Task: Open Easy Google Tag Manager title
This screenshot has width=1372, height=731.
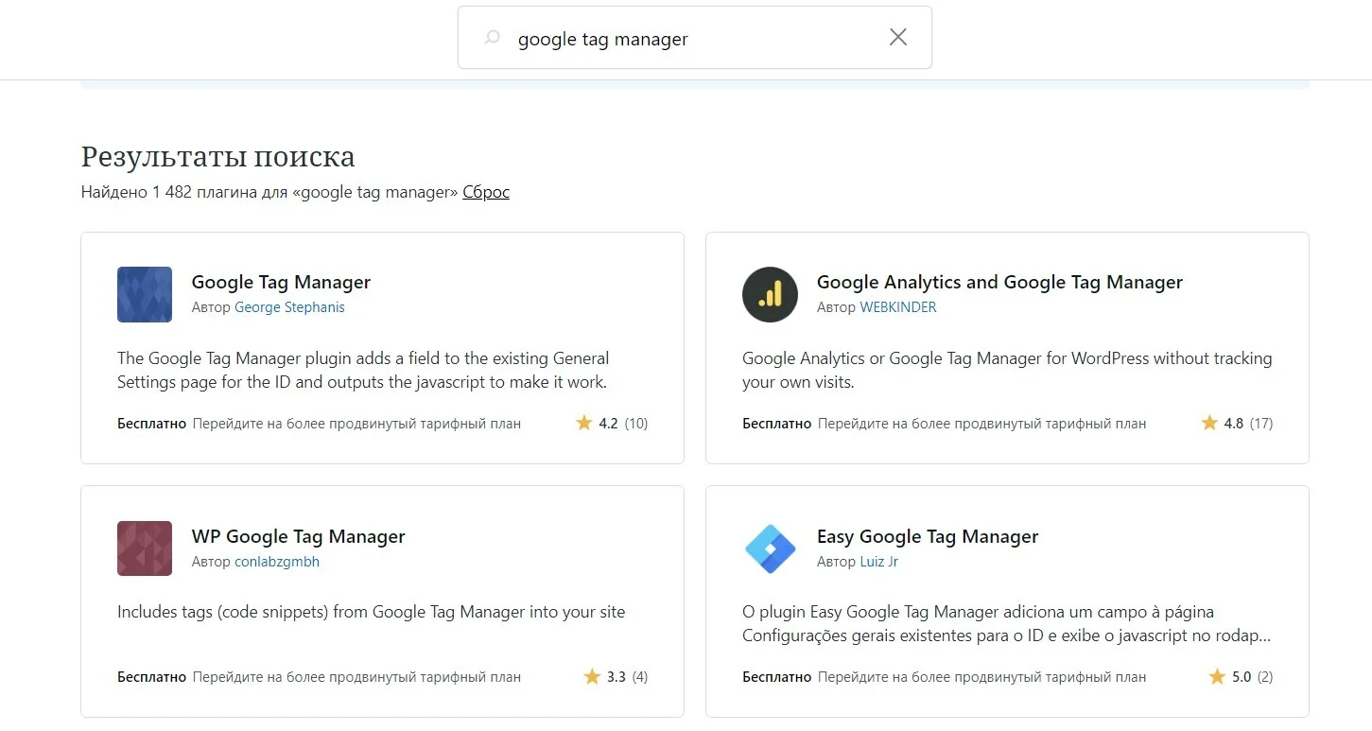Action: click(x=928, y=536)
